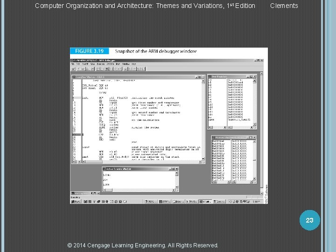This screenshot has width=336, height=252.
Task: Click the 'input' label in the Execution Window
Action: tap(86, 147)
